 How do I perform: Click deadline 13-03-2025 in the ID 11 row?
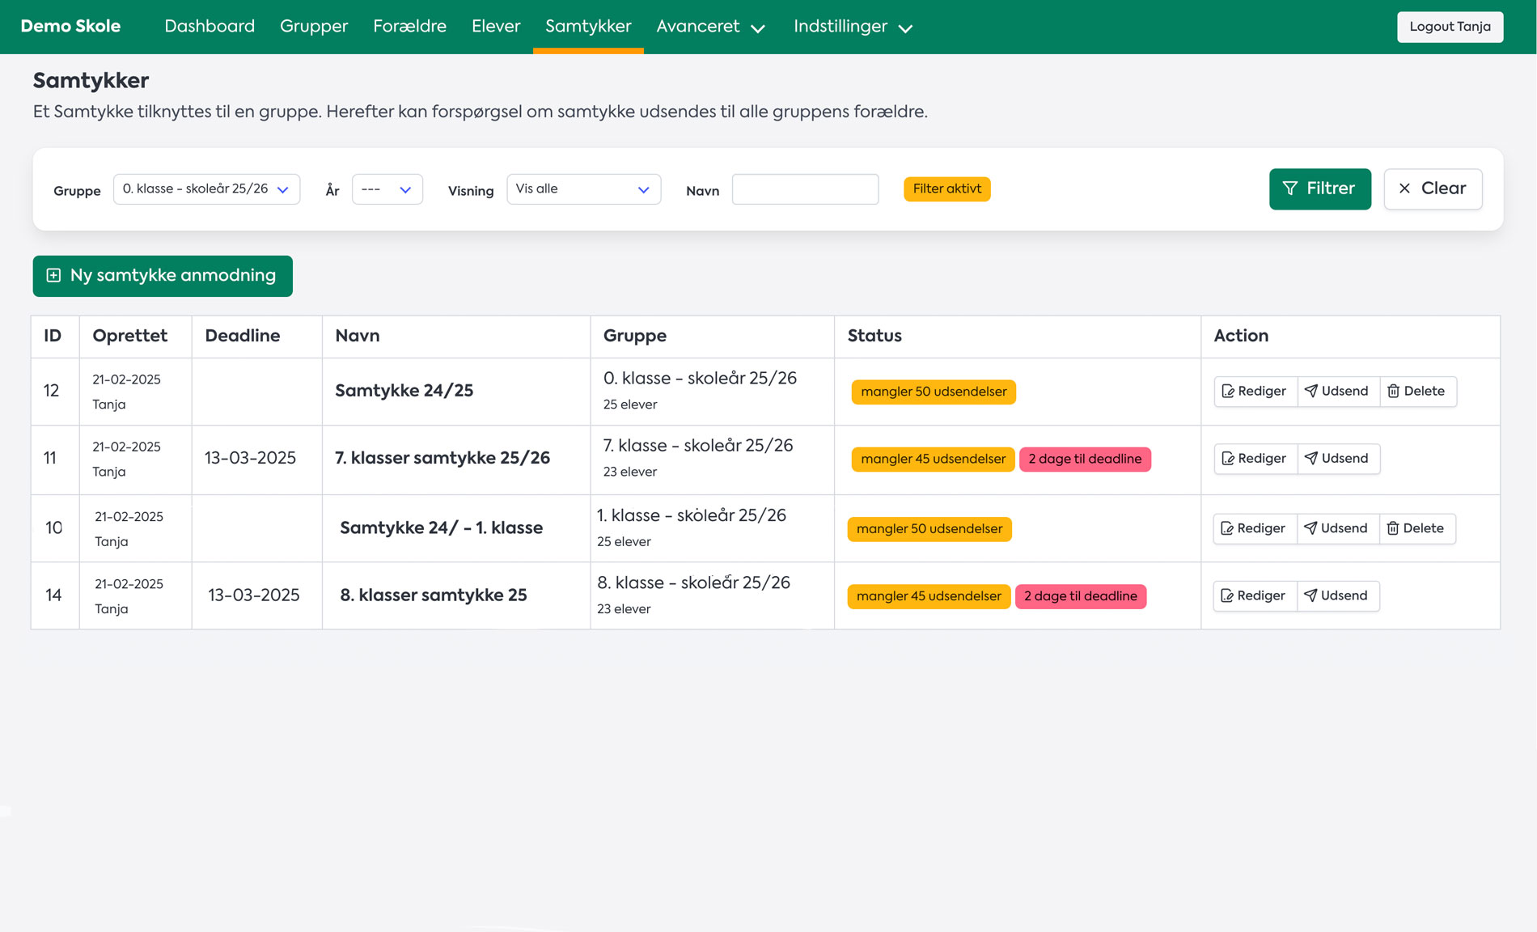pyautogui.click(x=250, y=458)
